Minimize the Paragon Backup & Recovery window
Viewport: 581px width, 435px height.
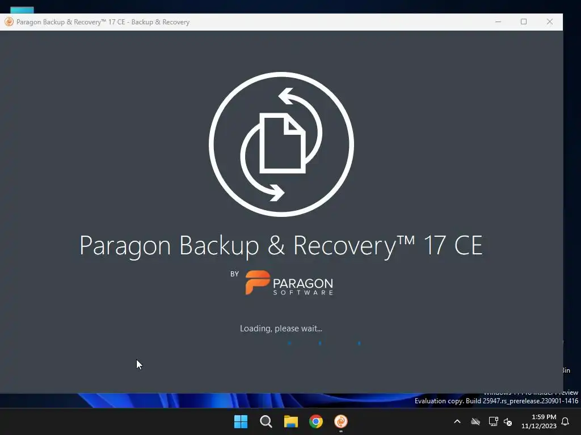pyautogui.click(x=498, y=22)
